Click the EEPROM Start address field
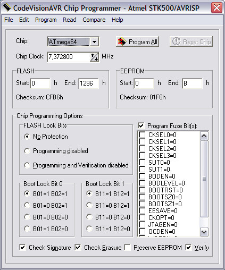This screenshot has height=270, width=225. tap(144, 83)
